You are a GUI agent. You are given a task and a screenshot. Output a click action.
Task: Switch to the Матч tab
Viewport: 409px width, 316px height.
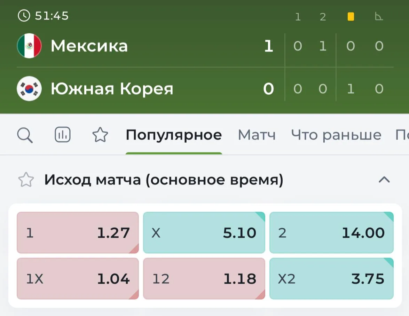pyautogui.click(x=257, y=135)
